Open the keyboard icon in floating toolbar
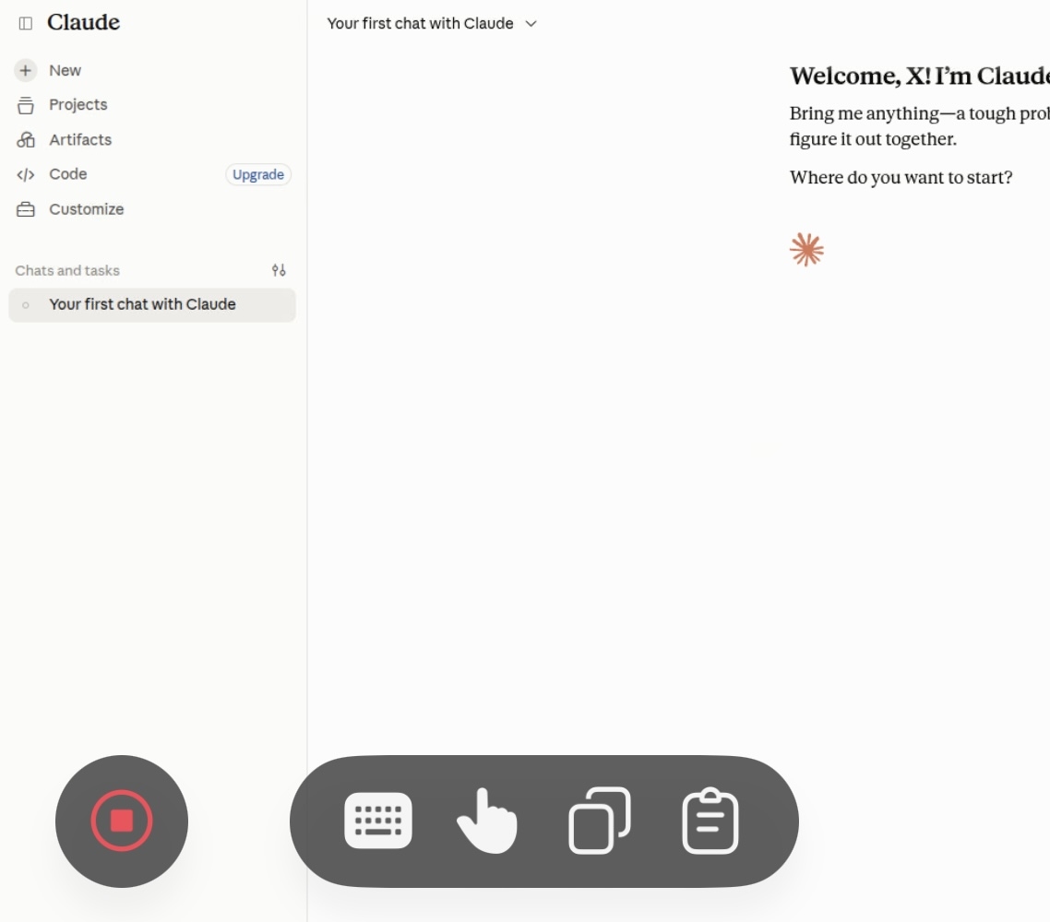Viewport: 1050px width, 922px height. click(378, 821)
